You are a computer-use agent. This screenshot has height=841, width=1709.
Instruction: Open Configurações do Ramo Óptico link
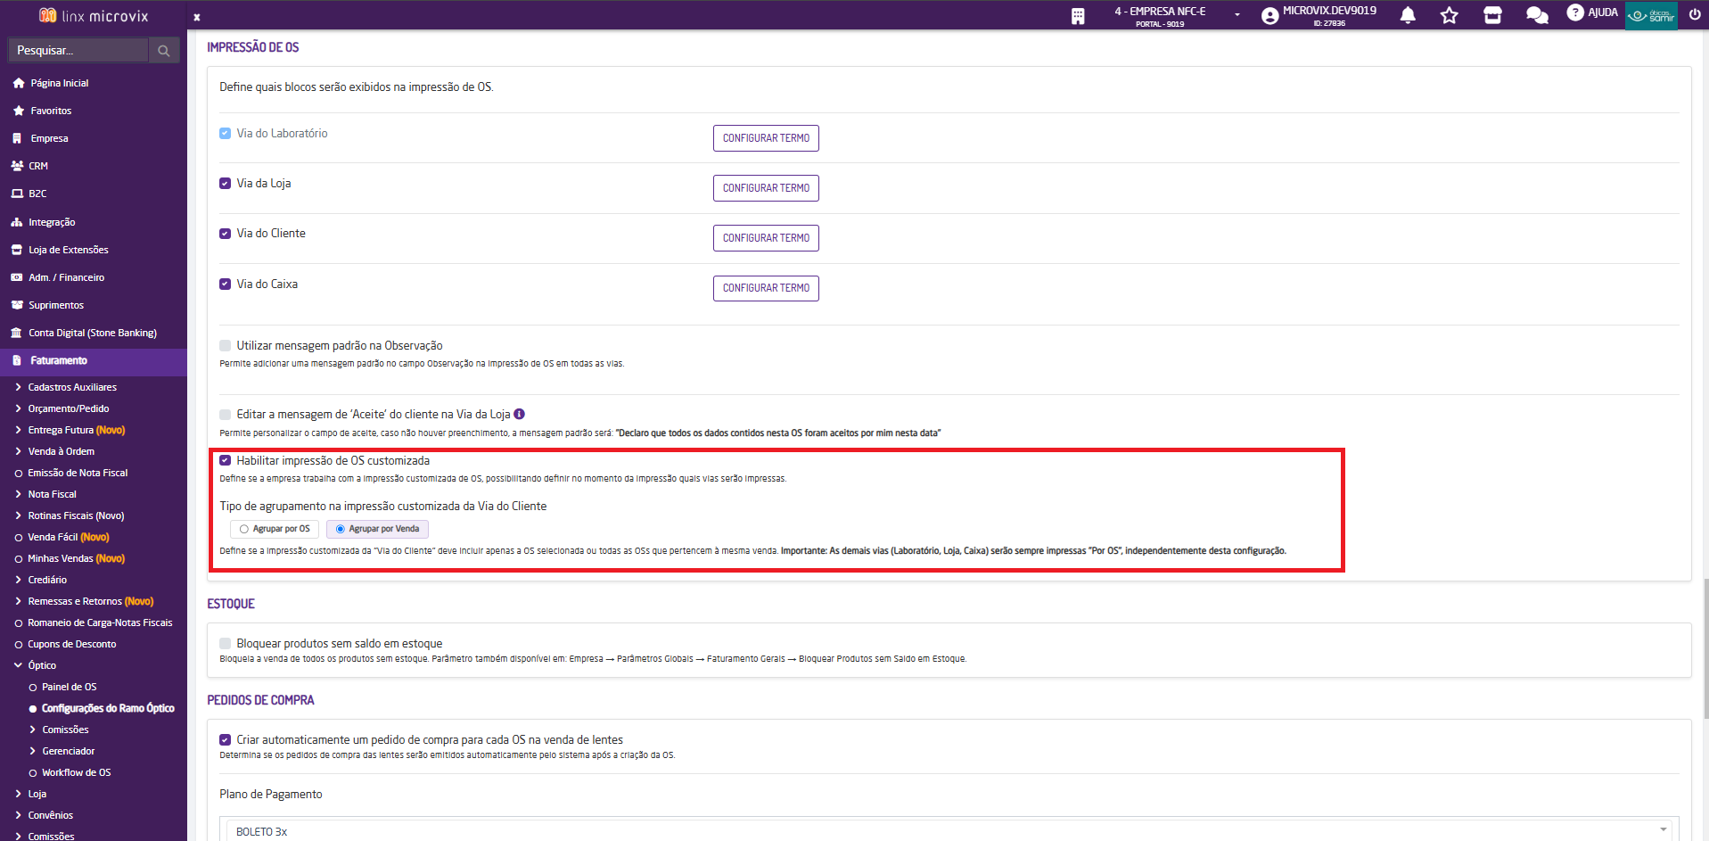108,708
